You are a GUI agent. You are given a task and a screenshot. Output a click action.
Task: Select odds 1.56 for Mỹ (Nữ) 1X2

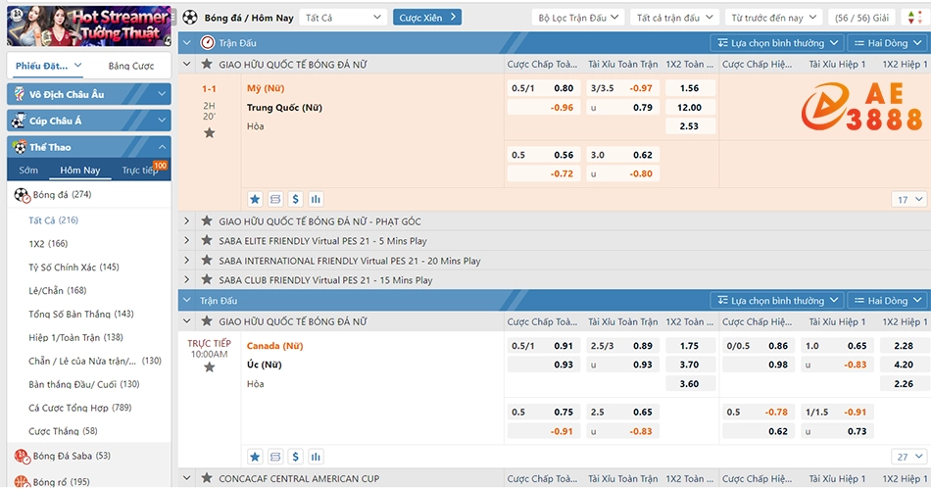tap(689, 88)
